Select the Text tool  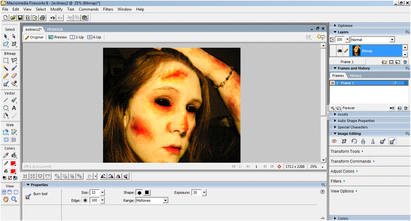(x=14, y=108)
